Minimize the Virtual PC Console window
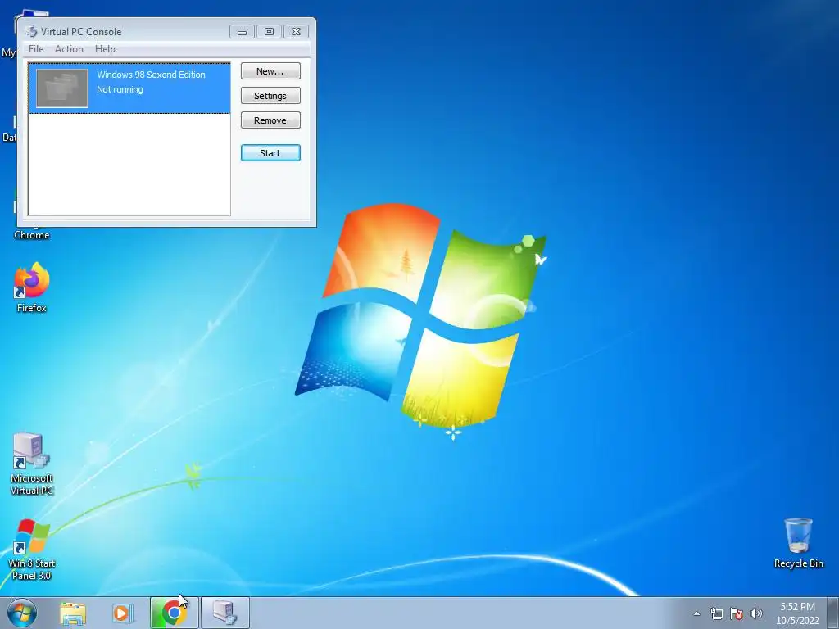 (242, 32)
